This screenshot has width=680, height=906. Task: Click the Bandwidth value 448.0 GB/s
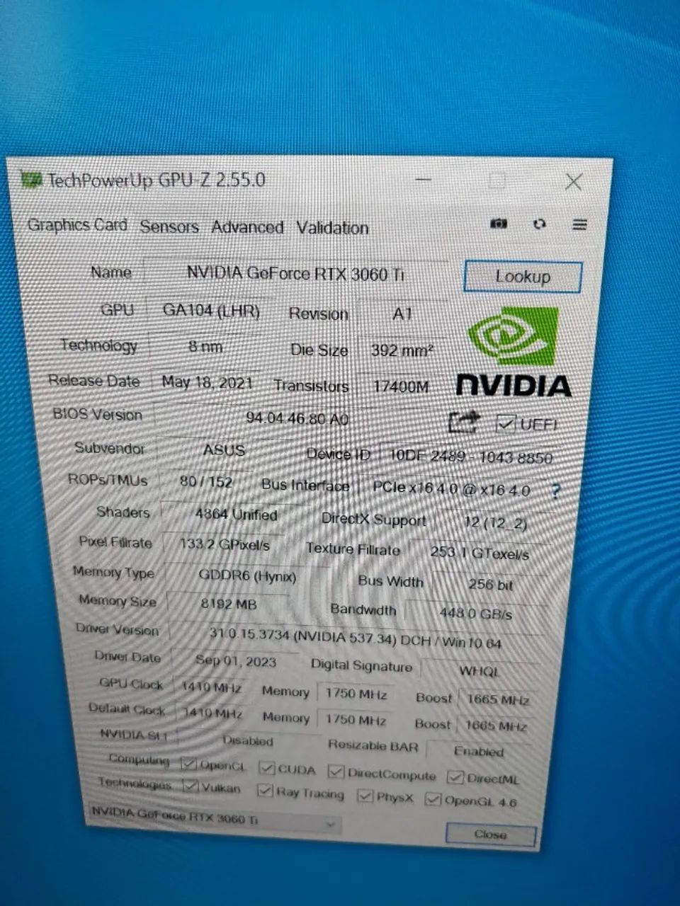(x=475, y=613)
